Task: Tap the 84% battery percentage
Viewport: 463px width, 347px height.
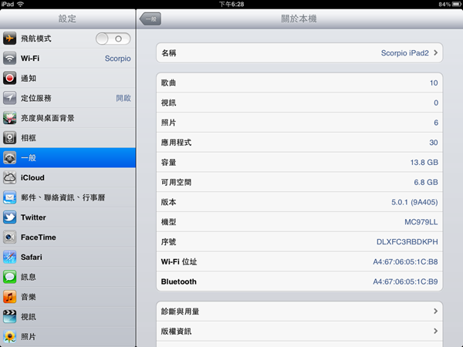Action: (x=444, y=4)
